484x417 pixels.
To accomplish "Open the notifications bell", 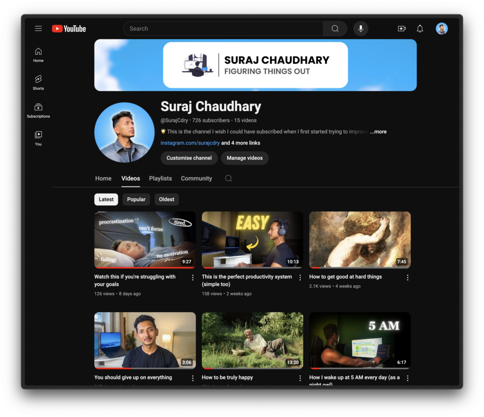I will (x=420, y=29).
